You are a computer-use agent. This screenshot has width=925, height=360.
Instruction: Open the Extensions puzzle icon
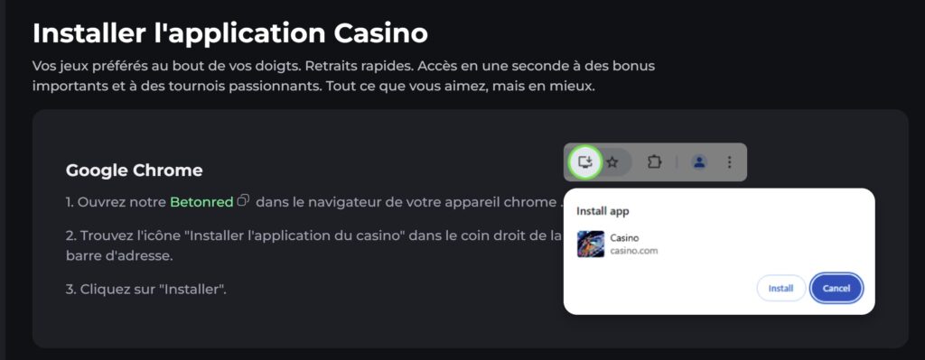click(x=654, y=162)
